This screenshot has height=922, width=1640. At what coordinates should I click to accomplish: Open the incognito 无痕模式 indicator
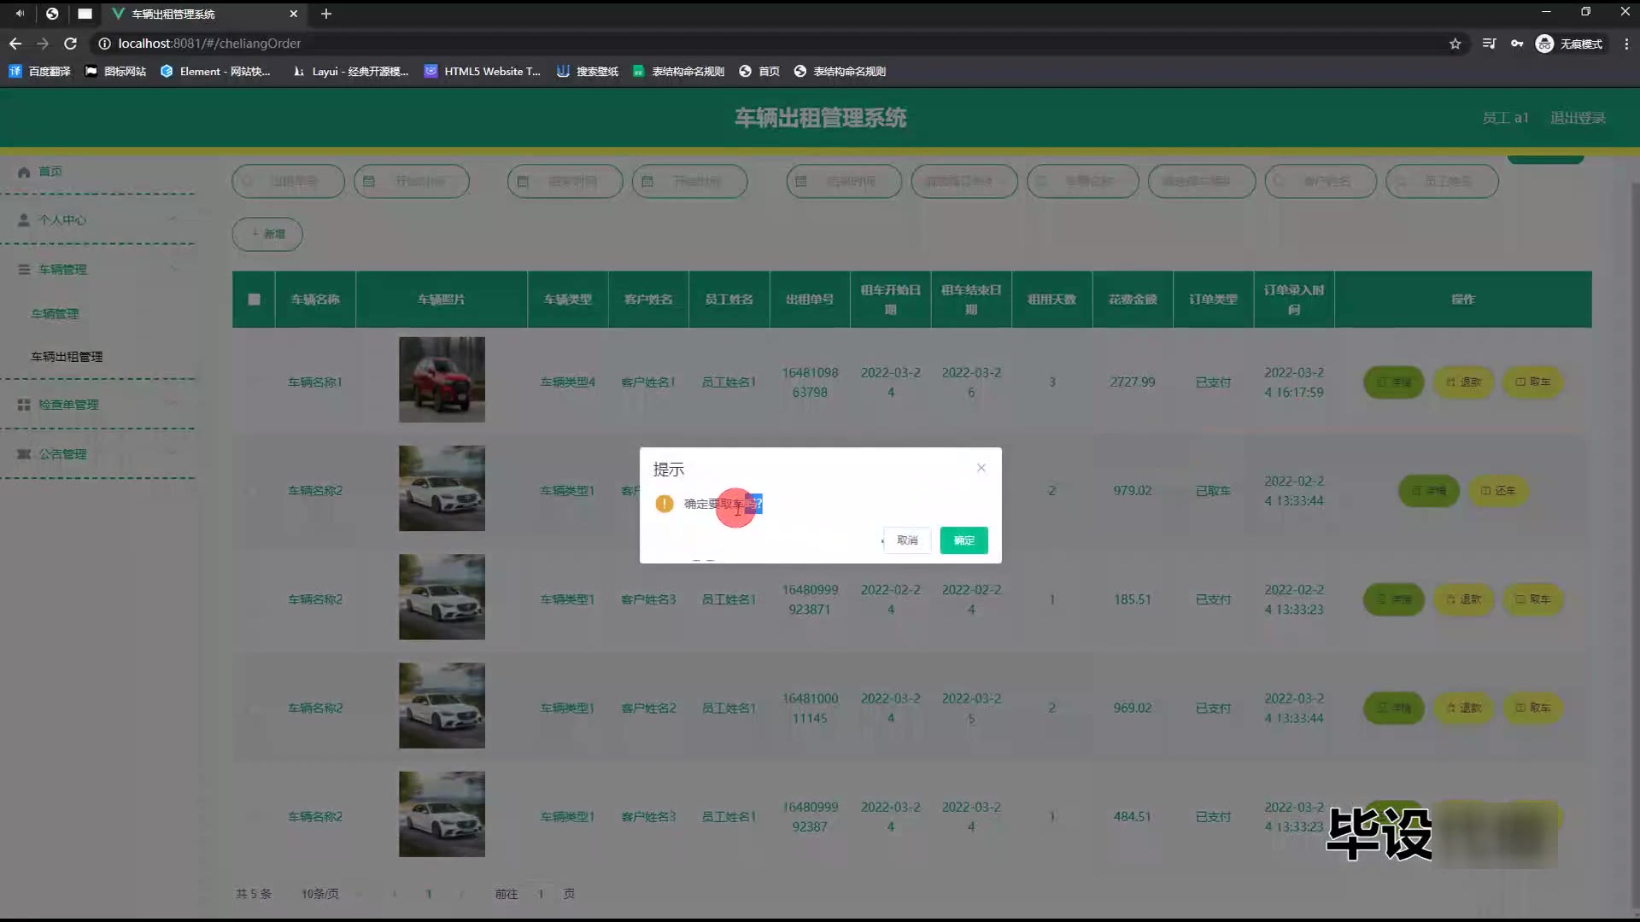click(1569, 44)
